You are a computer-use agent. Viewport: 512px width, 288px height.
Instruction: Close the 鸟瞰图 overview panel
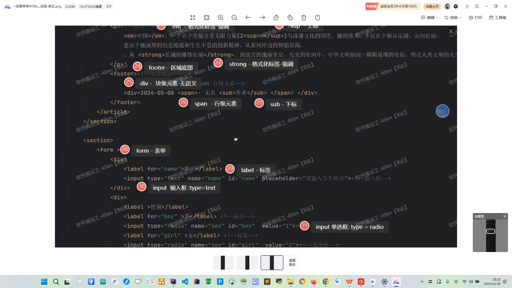tap(505, 216)
